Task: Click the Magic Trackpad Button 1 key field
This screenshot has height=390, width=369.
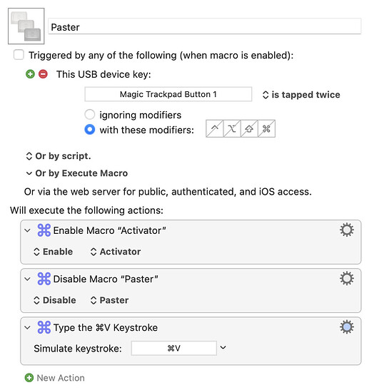Action: click(x=168, y=94)
